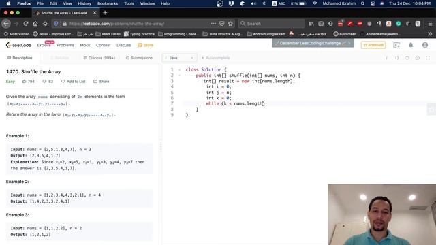Open the playground icon next to Premium

[x=396, y=45]
